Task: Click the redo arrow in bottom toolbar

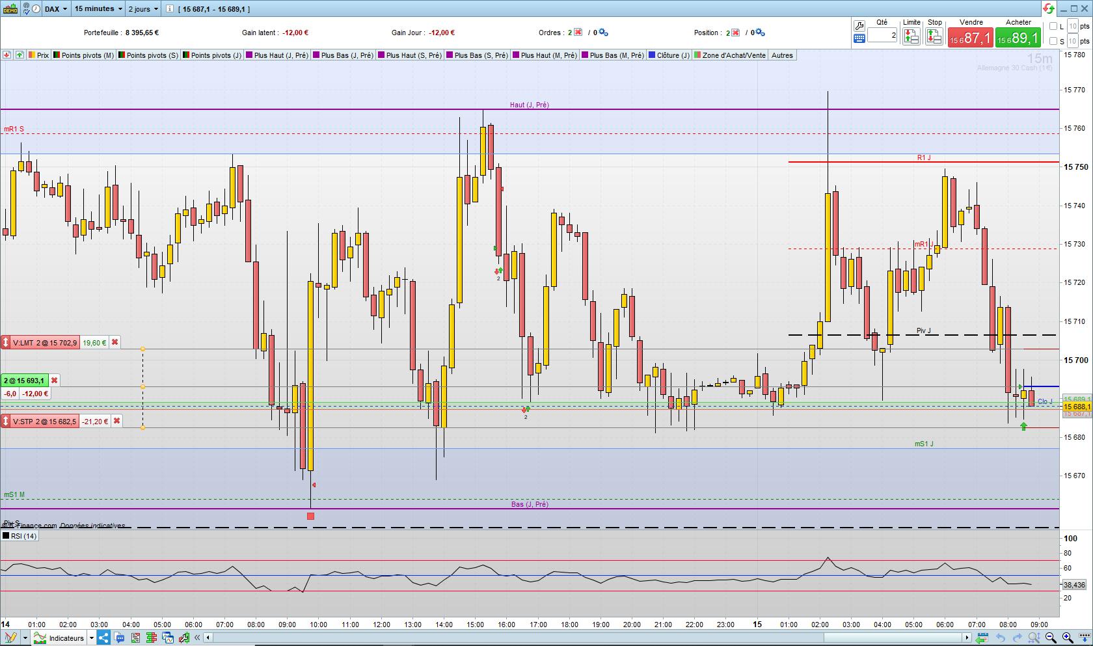Action: pos(1017,638)
